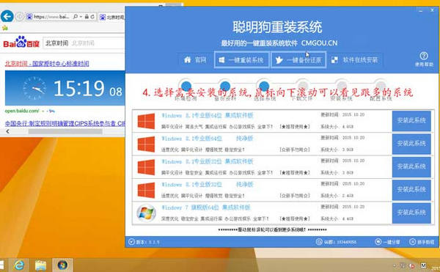Click the browser address bar URL

click(x=51, y=17)
